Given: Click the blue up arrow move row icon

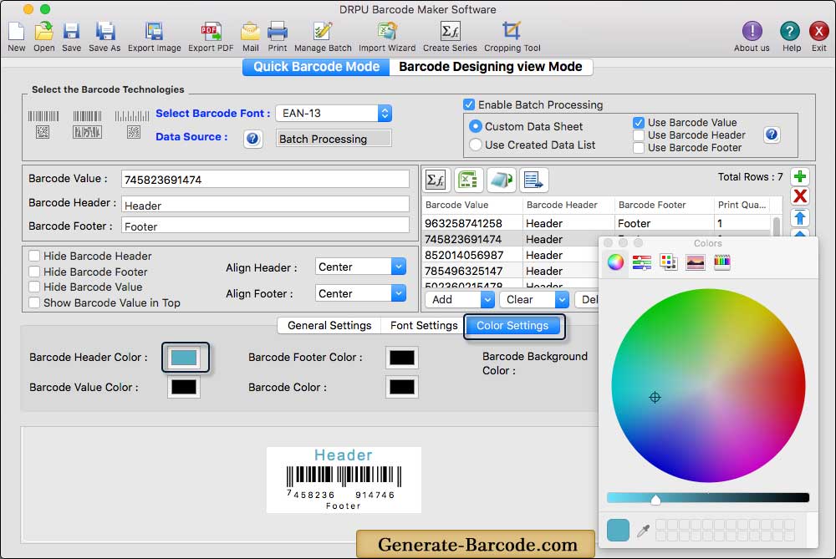Looking at the screenshot, I should coord(799,217).
